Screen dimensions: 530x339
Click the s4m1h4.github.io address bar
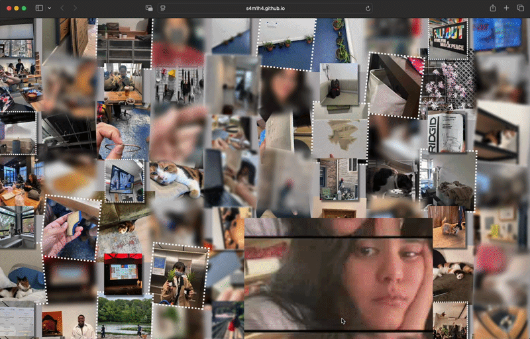pos(265,8)
